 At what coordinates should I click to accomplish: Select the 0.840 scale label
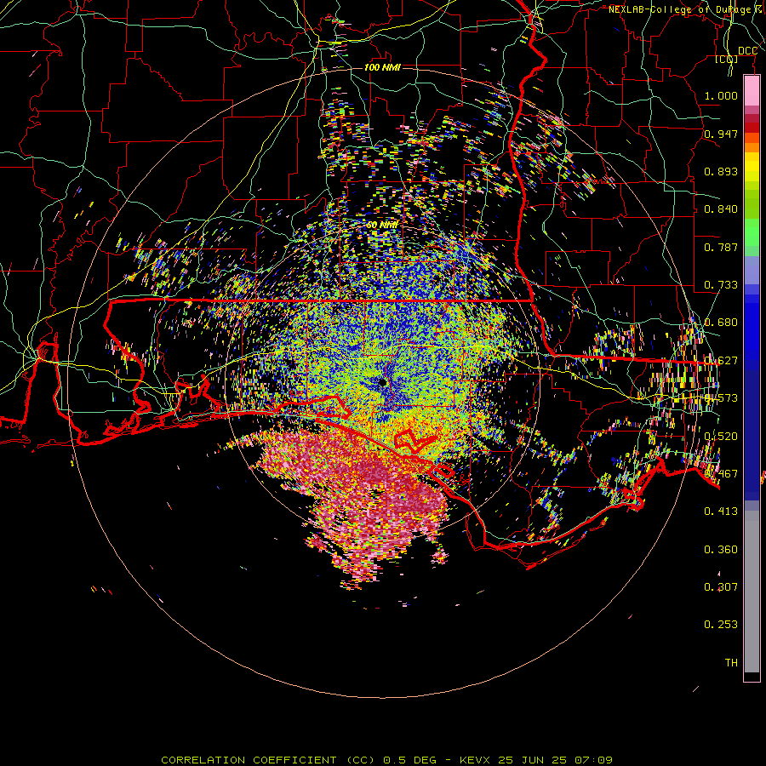(721, 209)
